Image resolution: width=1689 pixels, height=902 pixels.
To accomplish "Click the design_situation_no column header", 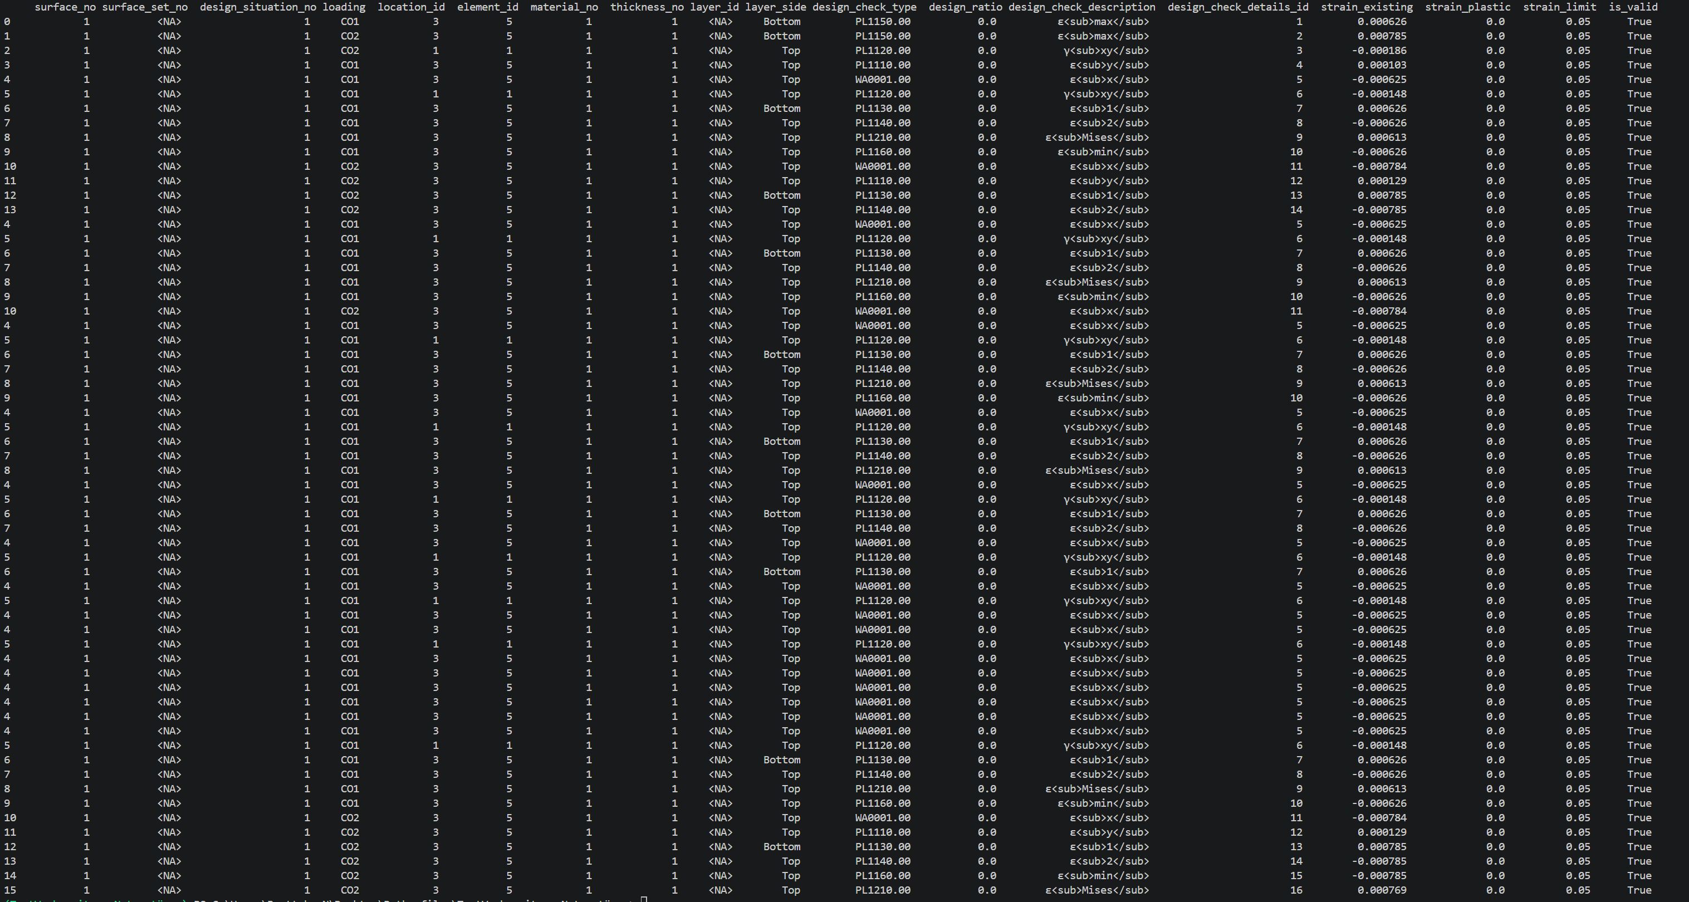I will click(258, 7).
